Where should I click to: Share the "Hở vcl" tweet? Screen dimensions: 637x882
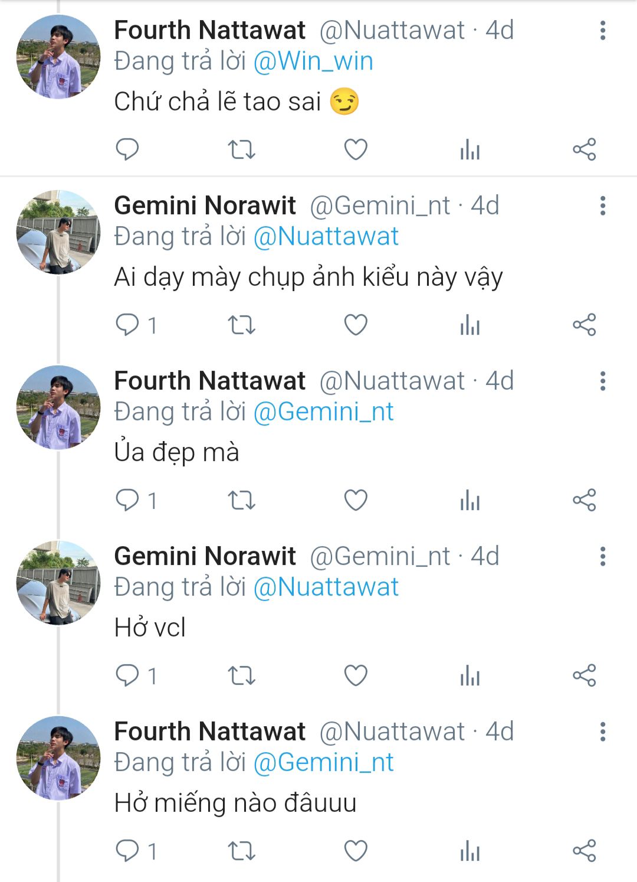[x=585, y=675]
